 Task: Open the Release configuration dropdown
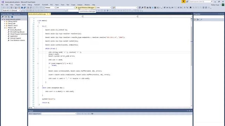click(x=50, y=8)
